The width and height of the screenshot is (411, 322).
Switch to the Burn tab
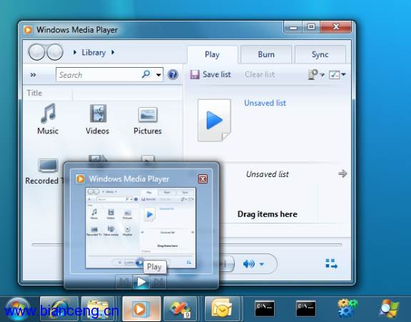266,54
